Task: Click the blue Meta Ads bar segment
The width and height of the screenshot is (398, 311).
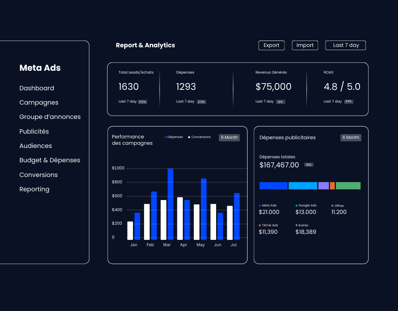Action: [273, 186]
